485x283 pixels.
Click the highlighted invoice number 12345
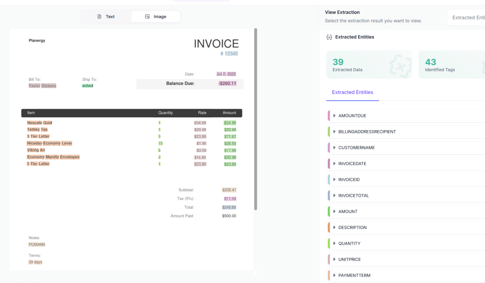[231, 54]
